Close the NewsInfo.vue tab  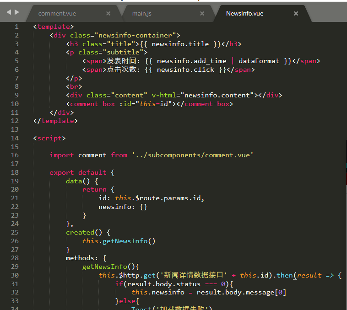pyautogui.click(x=296, y=13)
